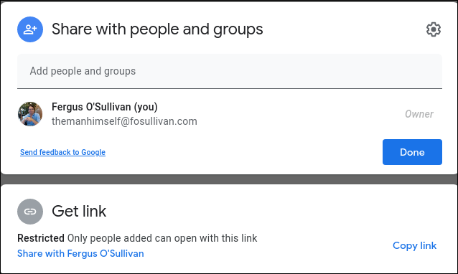Open the Send feedback to Google link
The image size is (458, 274).
(x=62, y=152)
